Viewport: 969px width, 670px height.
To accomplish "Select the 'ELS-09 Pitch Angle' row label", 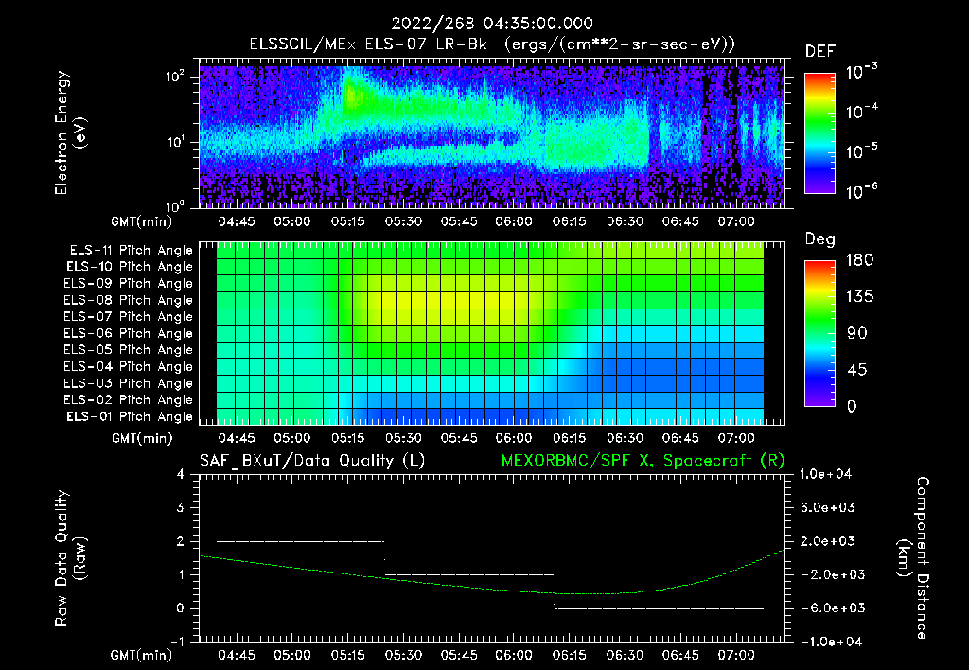I will click(129, 284).
